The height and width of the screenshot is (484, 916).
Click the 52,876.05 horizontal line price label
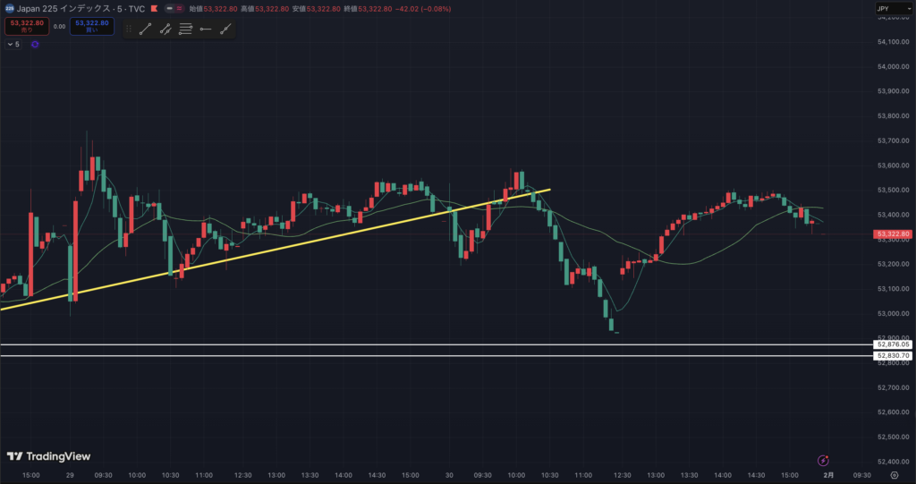coord(893,344)
